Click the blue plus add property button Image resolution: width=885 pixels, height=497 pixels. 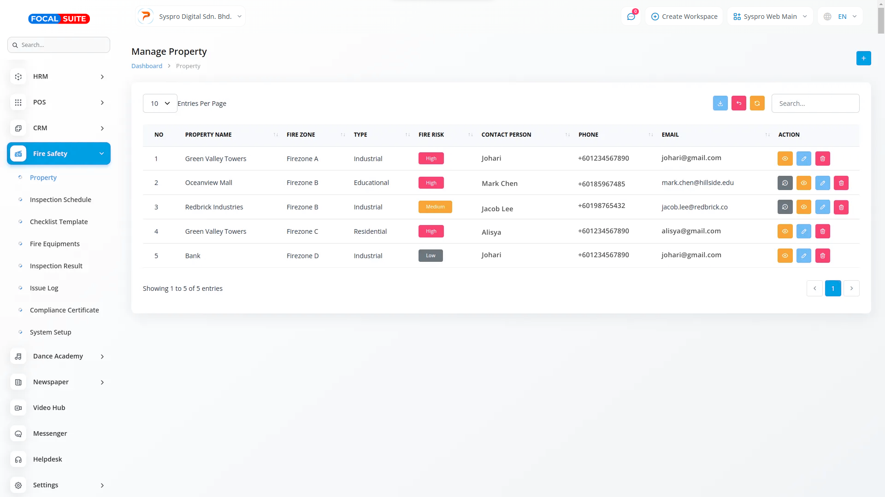(863, 58)
